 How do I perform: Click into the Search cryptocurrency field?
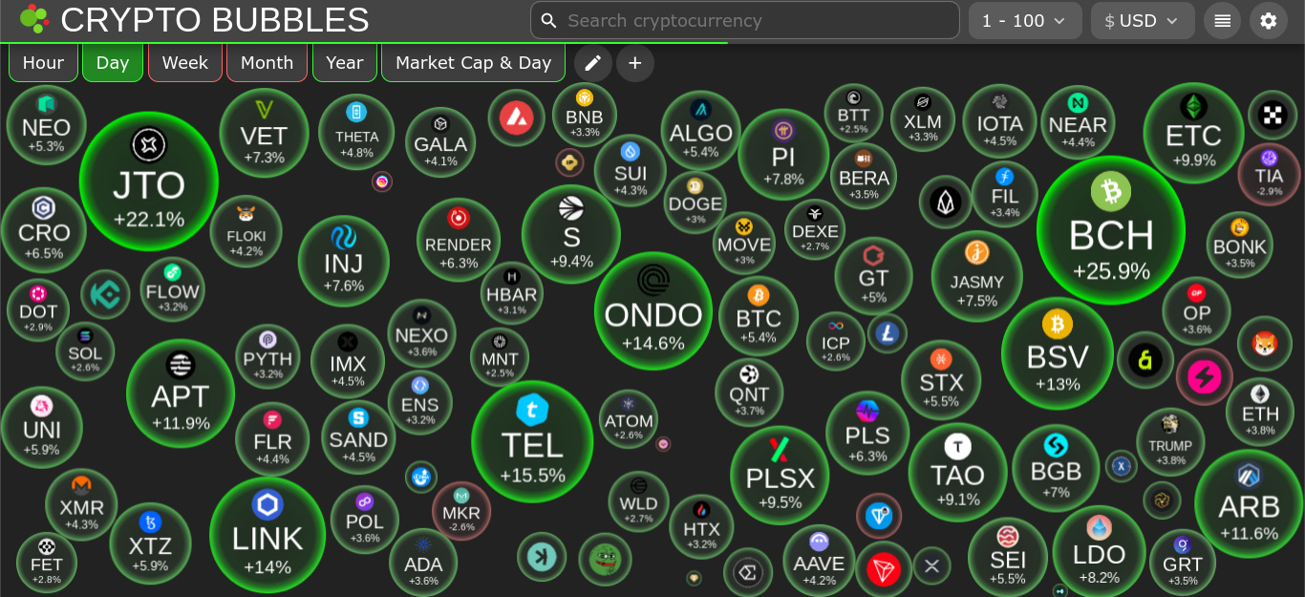(x=745, y=20)
